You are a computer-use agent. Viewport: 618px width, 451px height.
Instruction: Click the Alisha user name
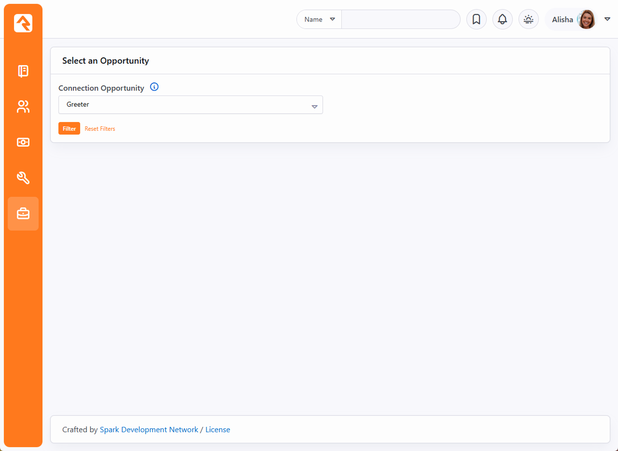point(562,20)
